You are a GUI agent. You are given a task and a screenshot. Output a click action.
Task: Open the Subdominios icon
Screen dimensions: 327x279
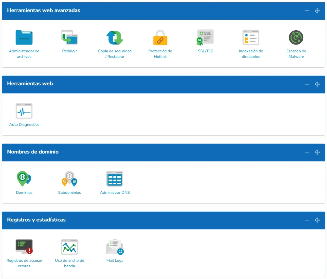point(70,179)
